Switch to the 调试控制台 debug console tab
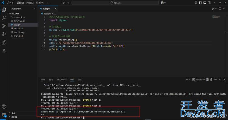 point(62,80)
